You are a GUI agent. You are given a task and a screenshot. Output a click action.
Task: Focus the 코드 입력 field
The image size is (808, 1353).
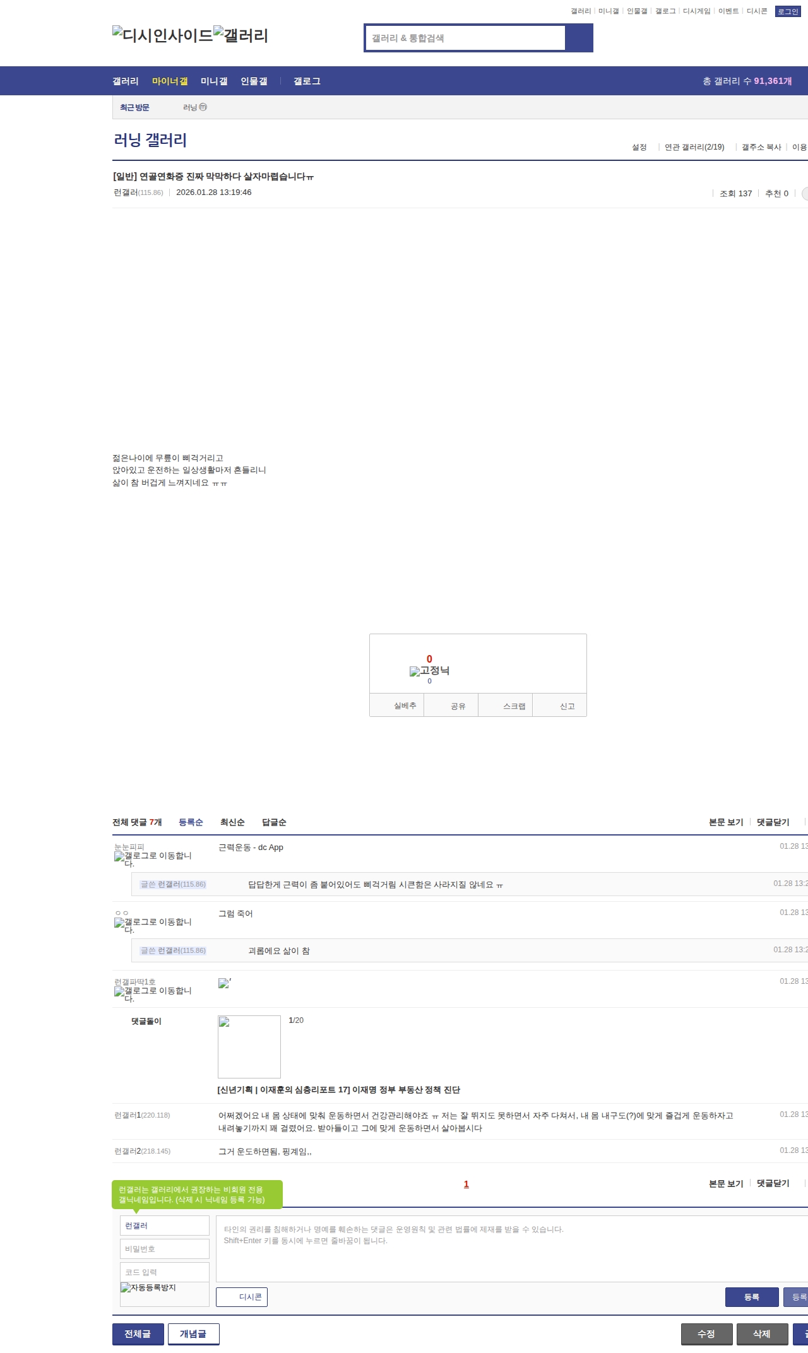click(165, 1272)
